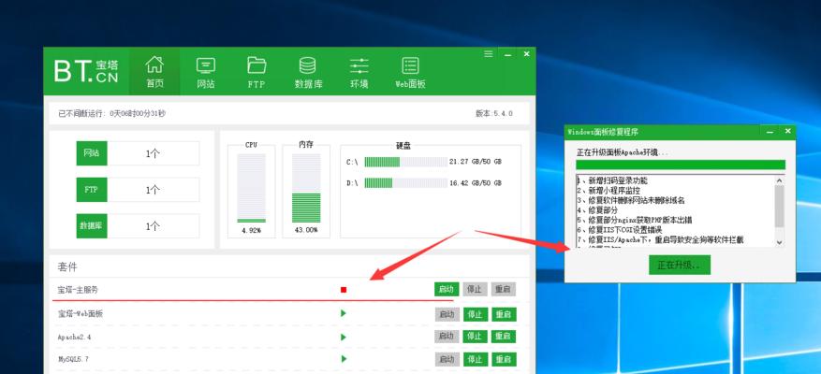Click the 版本:5.4.0 version text
The image size is (821, 374).
[x=493, y=113]
